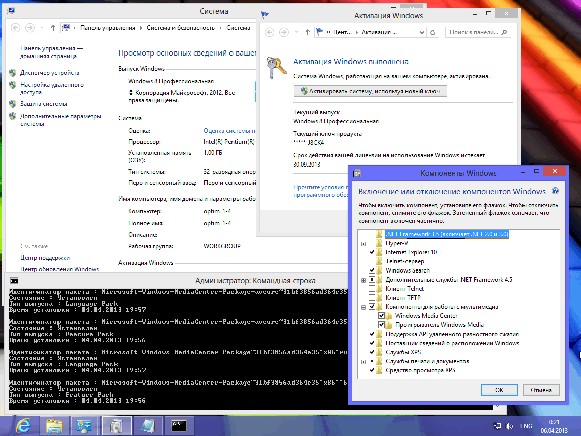581x436 pixels.
Task: Expand Дополнительные службы .NET Framework 4.5
Action: click(363, 280)
